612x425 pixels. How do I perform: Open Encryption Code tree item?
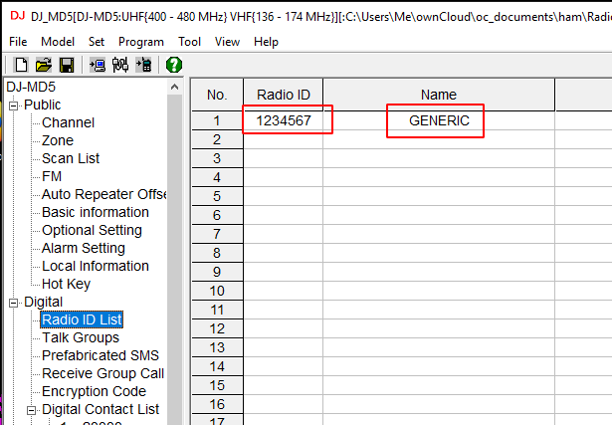[94, 391]
